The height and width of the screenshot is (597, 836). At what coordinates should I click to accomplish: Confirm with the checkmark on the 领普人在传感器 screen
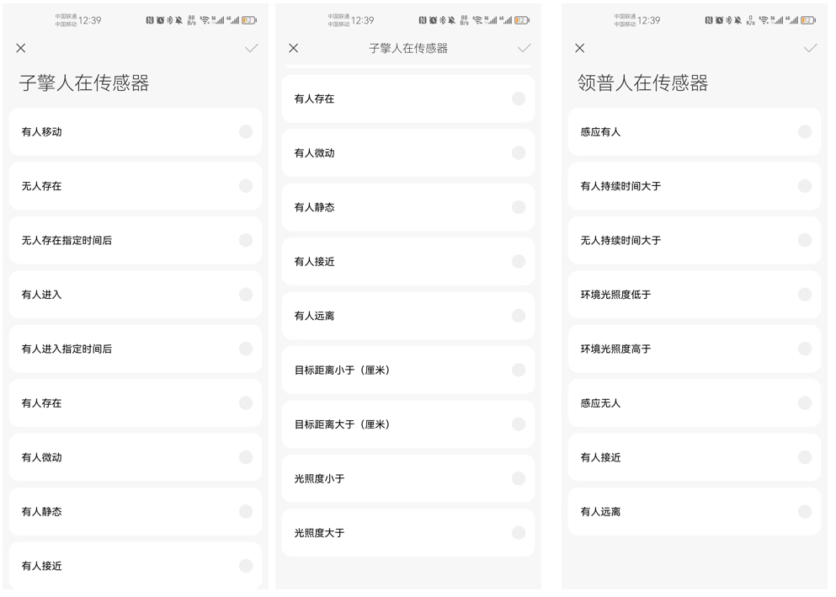click(x=810, y=49)
